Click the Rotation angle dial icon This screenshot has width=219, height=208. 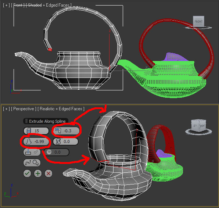pos(49,152)
